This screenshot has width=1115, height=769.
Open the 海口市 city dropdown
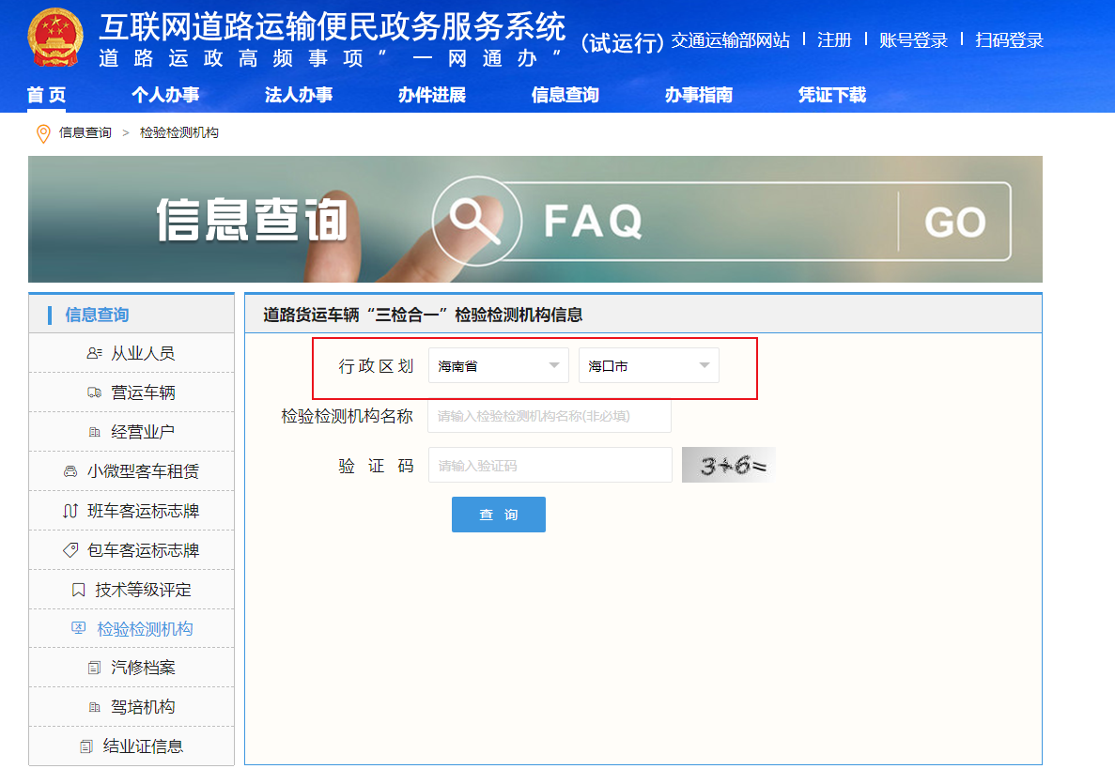click(x=648, y=365)
